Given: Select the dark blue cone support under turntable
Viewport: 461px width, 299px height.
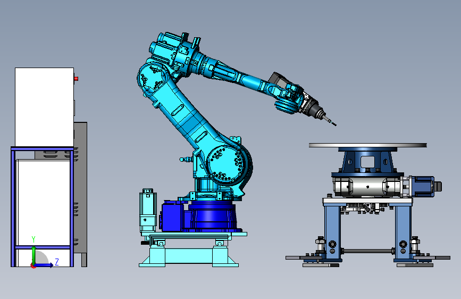Looking at the screenshot, I should pos(368,161).
